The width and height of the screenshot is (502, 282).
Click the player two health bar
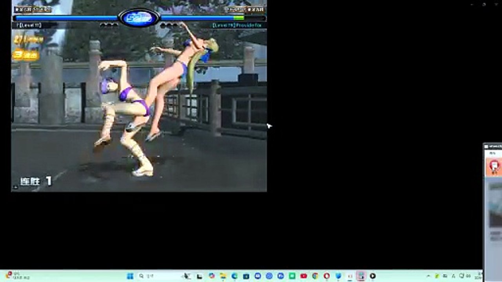pos(213,18)
